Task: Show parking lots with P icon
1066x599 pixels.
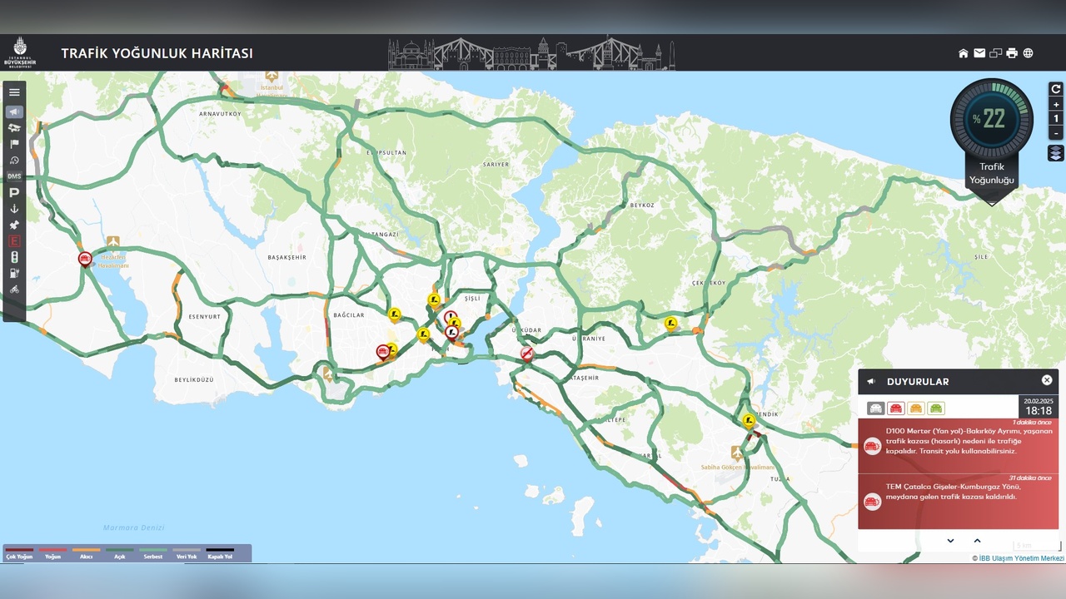Action: tap(14, 192)
